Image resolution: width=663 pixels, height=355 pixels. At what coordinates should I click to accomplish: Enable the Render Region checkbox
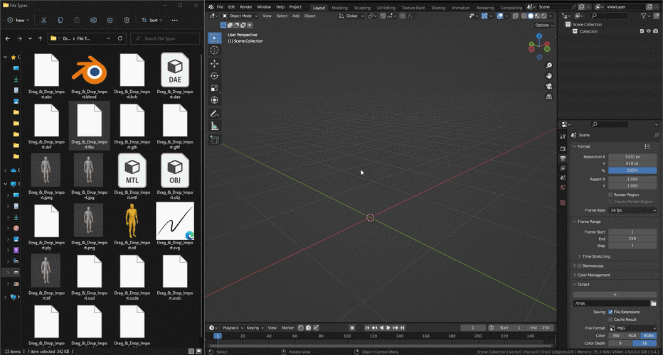(610, 195)
